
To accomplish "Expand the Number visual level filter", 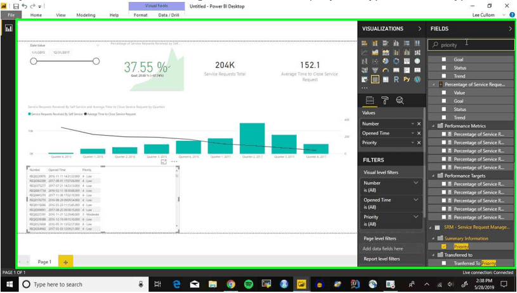I will click(416, 183).
